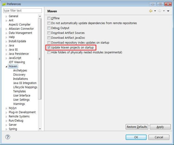Expand the Install/Update node

(6, 42)
